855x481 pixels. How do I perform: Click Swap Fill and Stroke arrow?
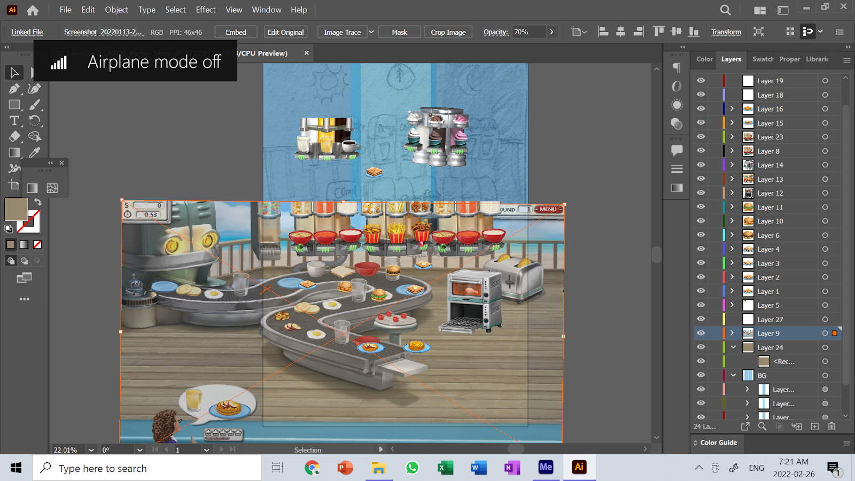[38, 202]
